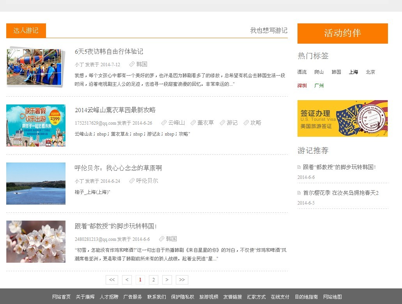Go to previous page arrow <
This screenshot has height=304, width=402.
point(127,280)
